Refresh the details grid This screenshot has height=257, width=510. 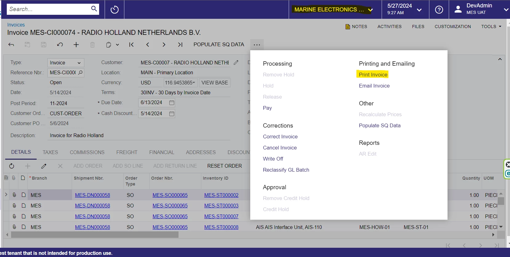pyautogui.click(x=12, y=166)
